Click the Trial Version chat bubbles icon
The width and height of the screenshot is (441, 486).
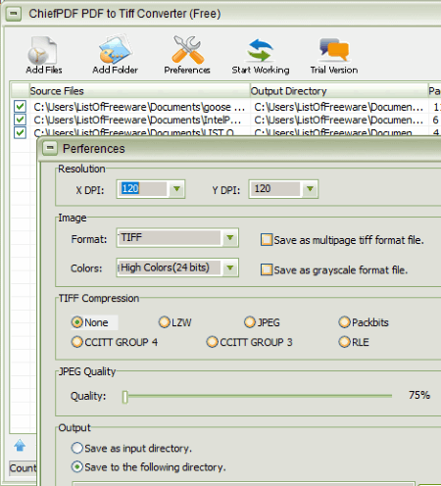coord(334,50)
